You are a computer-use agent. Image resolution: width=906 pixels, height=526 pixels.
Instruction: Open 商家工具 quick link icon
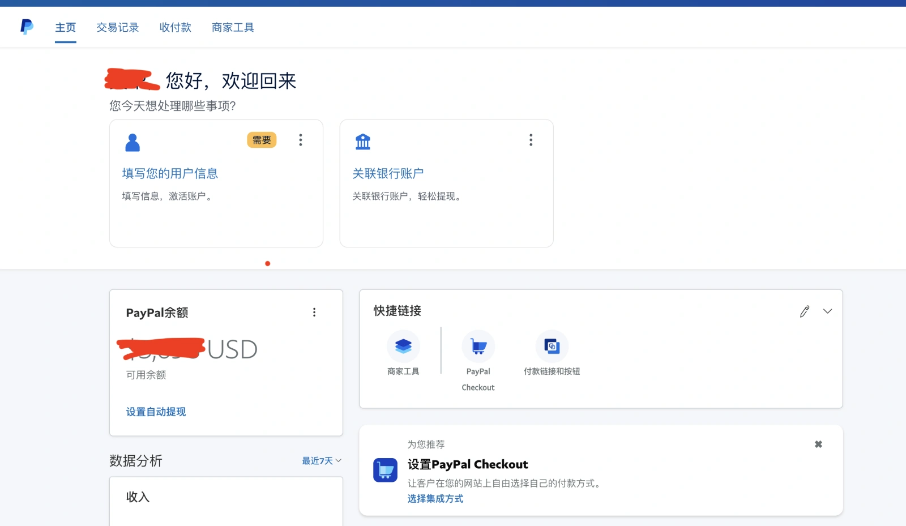click(403, 346)
